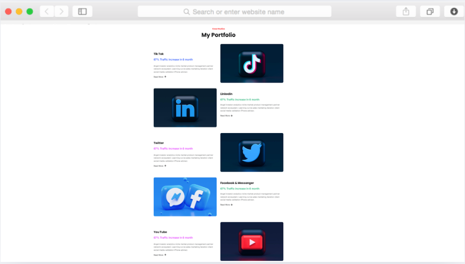Click Read More under You Tube

pyautogui.click(x=160, y=255)
